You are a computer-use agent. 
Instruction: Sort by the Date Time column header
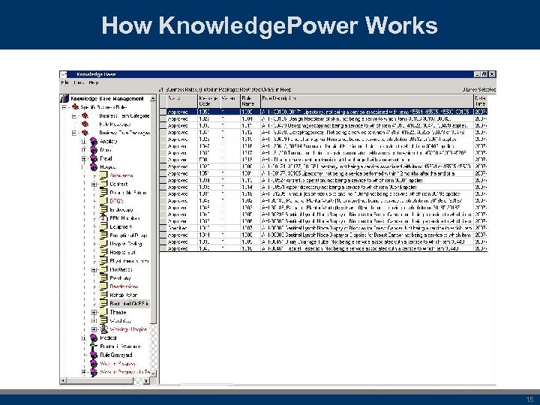(x=481, y=101)
